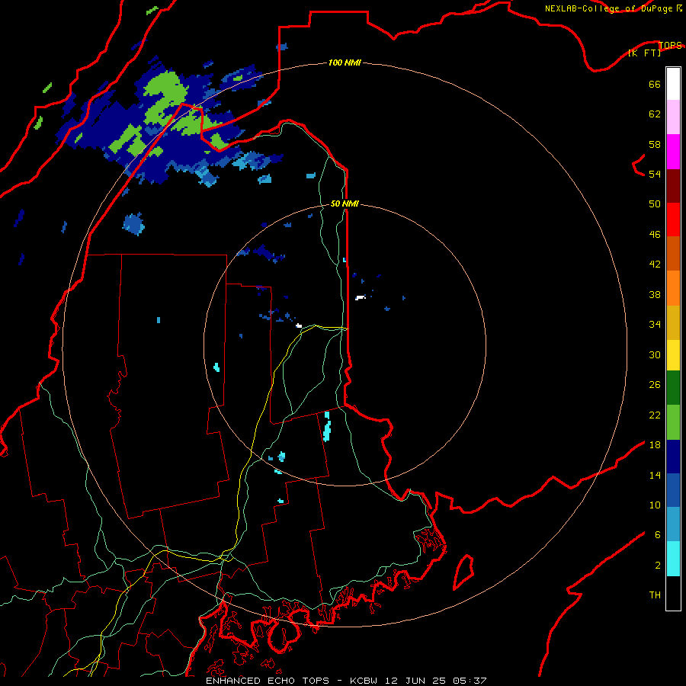Click the white echo pixel east of border
Image resolution: width=686 pixels, height=686 pixels.
(361, 297)
